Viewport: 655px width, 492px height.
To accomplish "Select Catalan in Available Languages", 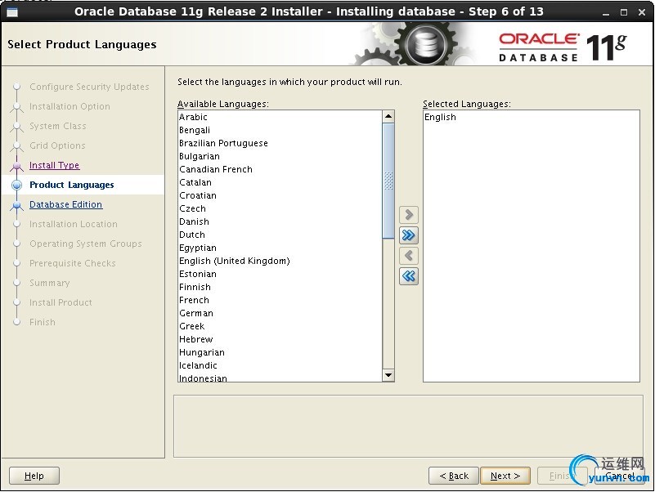I will (x=280, y=182).
